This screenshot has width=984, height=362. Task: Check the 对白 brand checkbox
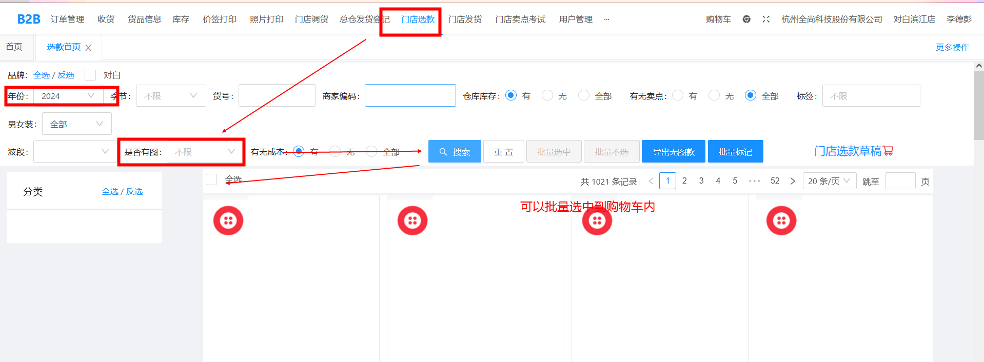tap(90, 75)
